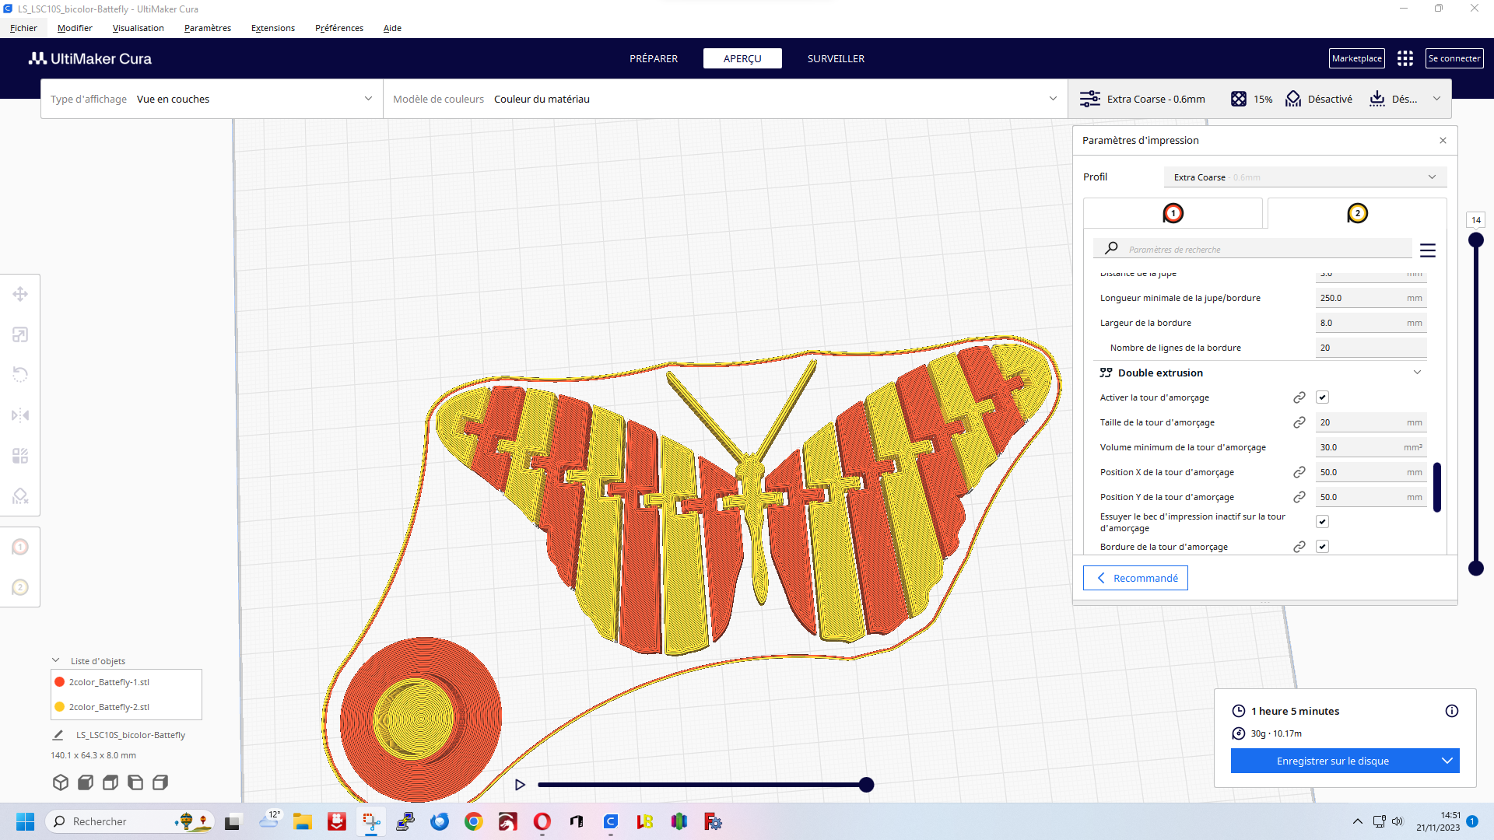Screen dimensions: 1494x840
Task: Select the Scale tool icon
Action: [20, 334]
